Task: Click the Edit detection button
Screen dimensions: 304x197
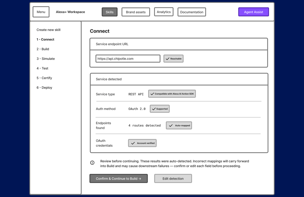Action: click(173, 178)
